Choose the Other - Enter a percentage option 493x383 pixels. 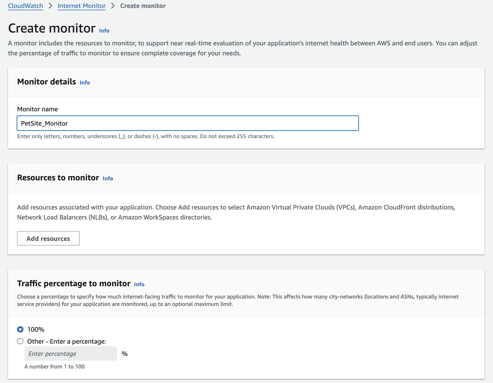(x=20, y=341)
